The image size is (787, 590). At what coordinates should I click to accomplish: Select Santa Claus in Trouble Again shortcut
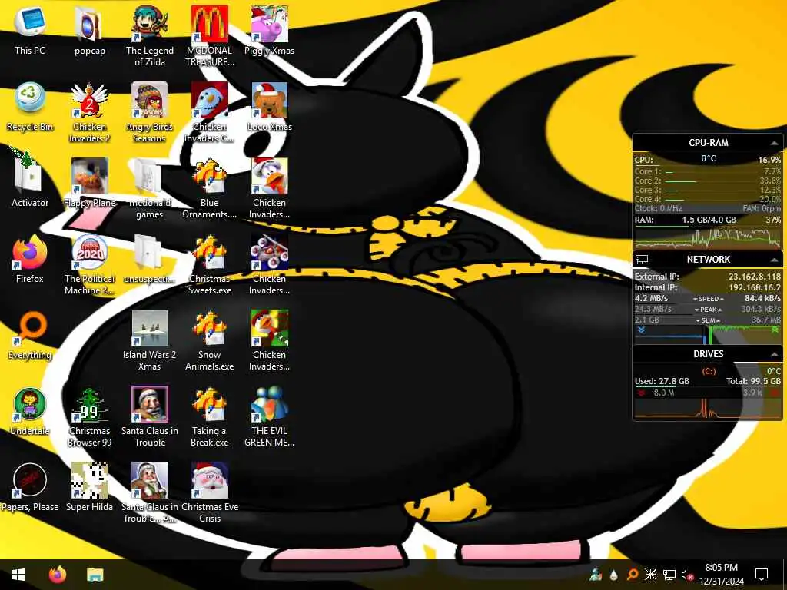150,493
